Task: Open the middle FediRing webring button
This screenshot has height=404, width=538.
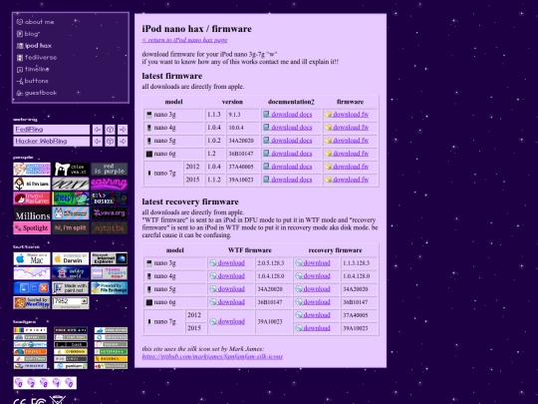Action: coord(110,130)
